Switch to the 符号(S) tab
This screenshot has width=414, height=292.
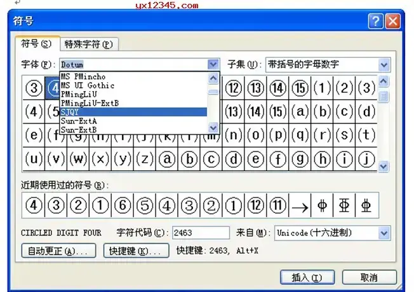pos(36,44)
